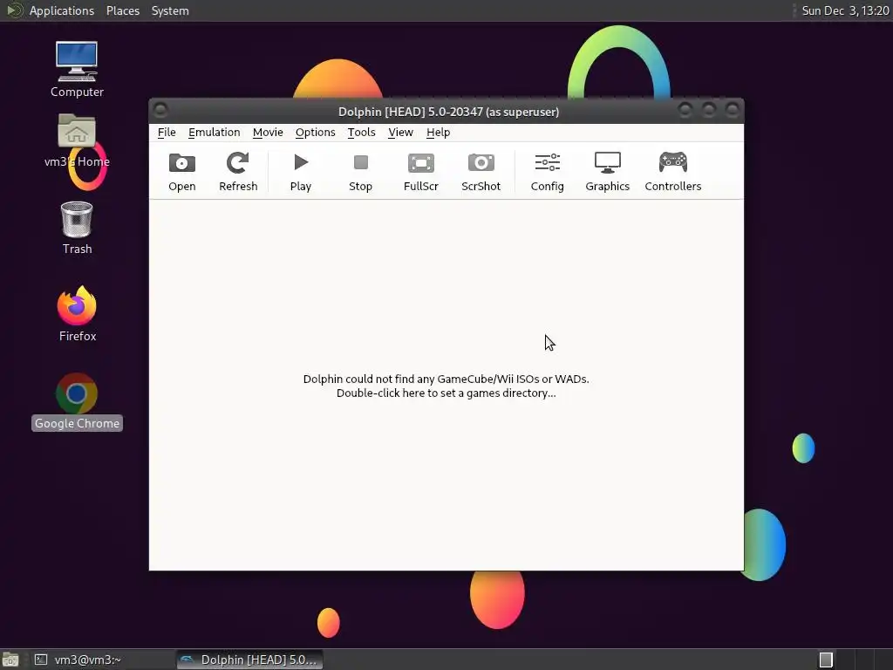This screenshot has width=893, height=670.
Task: Click the show desktop icon in bottom panel
Action: 10,660
